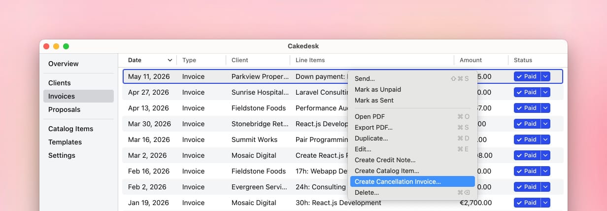Select the Parkview Proper… client cell

tap(260, 76)
